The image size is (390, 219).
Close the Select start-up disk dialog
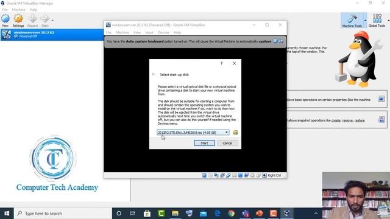(x=234, y=63)
